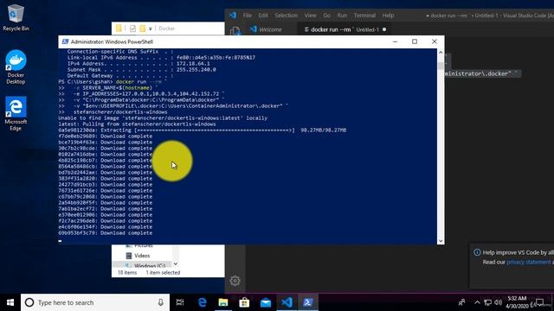Open the Go menu in VS Code
The image size is (554, 311).
[327, 16]
